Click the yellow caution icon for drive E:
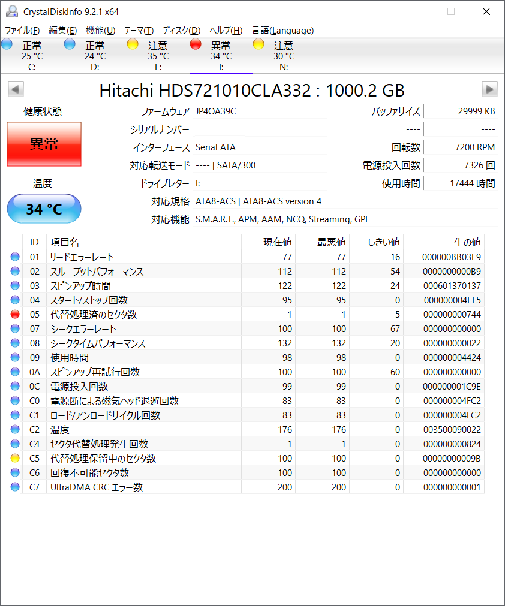 [133, 44]
